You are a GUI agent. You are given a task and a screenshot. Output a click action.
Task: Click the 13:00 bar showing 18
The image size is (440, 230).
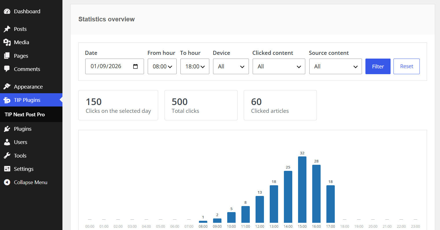[x=274, y=204]
